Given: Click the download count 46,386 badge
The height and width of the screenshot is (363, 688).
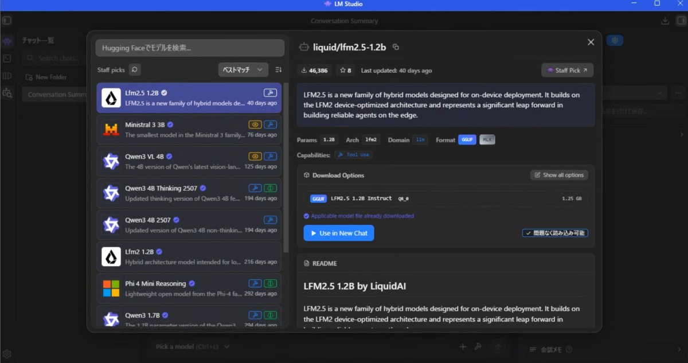Looking at the screenshot, I should [315, 70].
